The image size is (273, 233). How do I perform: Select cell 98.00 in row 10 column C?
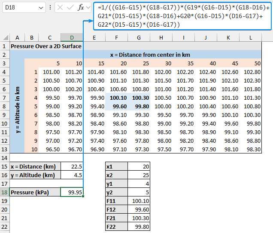(x=50, y=123)
